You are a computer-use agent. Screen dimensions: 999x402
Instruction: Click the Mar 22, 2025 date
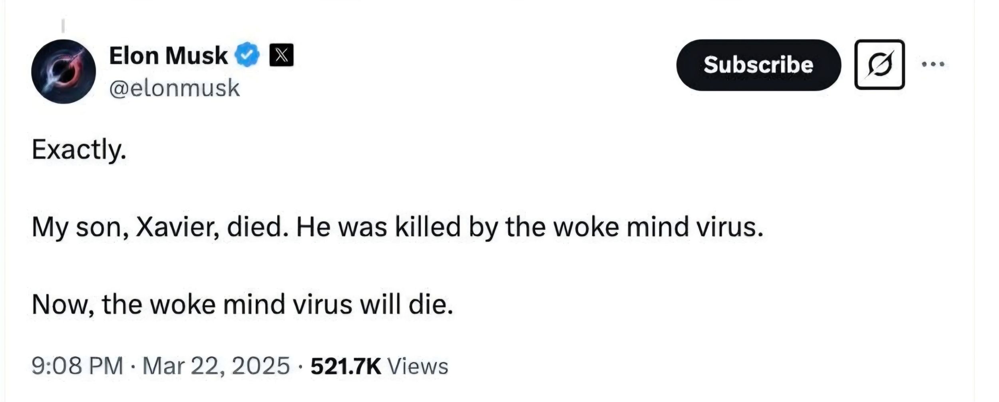point(216,366)
